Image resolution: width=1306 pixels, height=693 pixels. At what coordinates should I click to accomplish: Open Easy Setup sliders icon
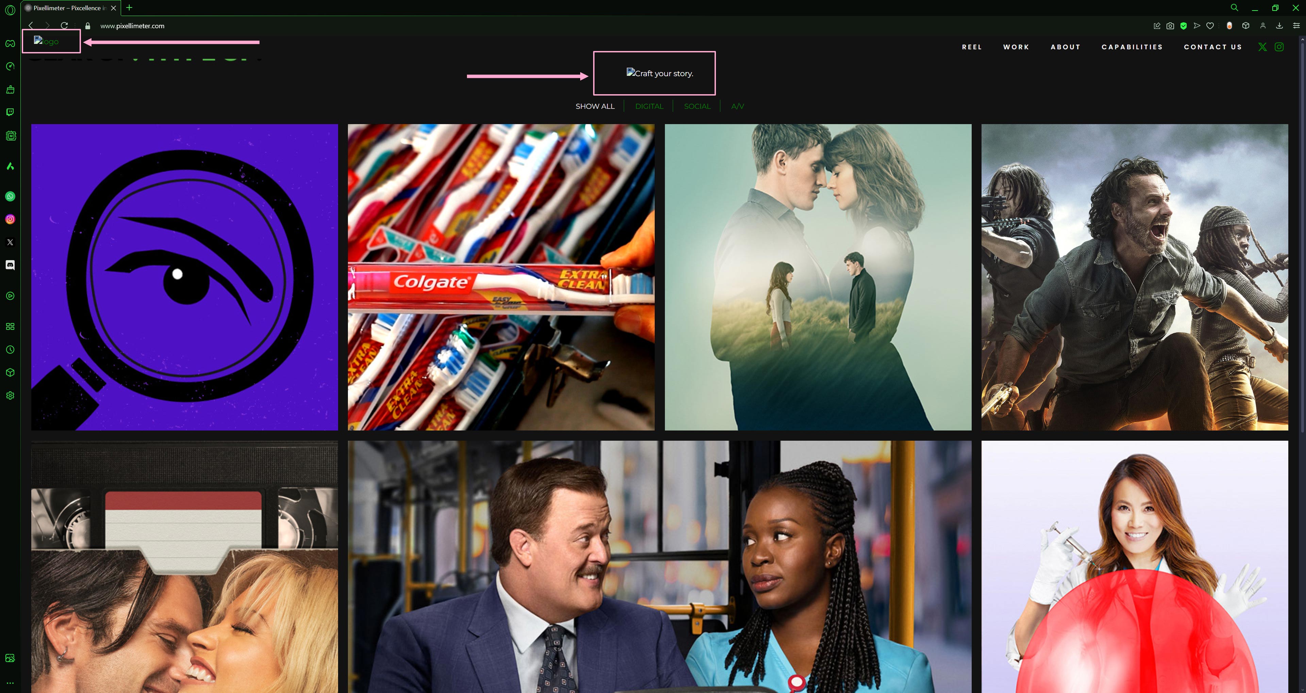click(1296, 26)
